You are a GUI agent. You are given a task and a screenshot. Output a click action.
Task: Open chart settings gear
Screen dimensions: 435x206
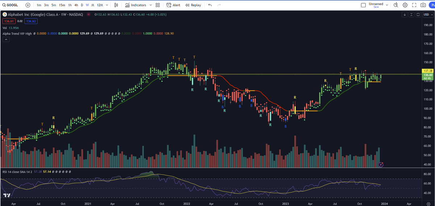(405, 5)
